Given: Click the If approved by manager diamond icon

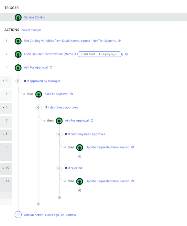Looking at the screenshot, I should click(x=18, y=81).
